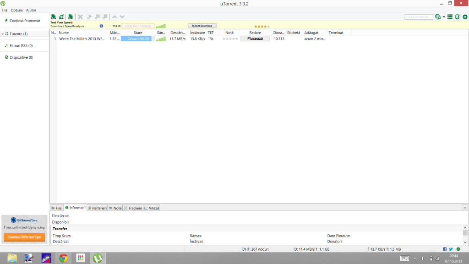469x264 pixels.
Task: Click the green network status icon
Action: click(x=458, y=249)
